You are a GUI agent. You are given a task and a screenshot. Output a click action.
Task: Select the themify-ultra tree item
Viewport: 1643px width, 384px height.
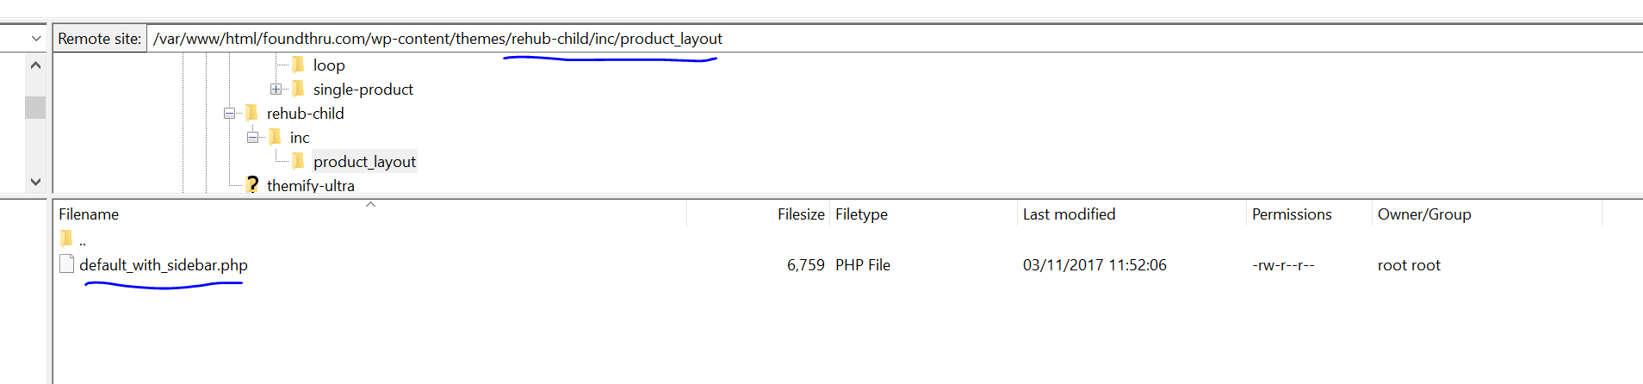(x=311, y=185)
